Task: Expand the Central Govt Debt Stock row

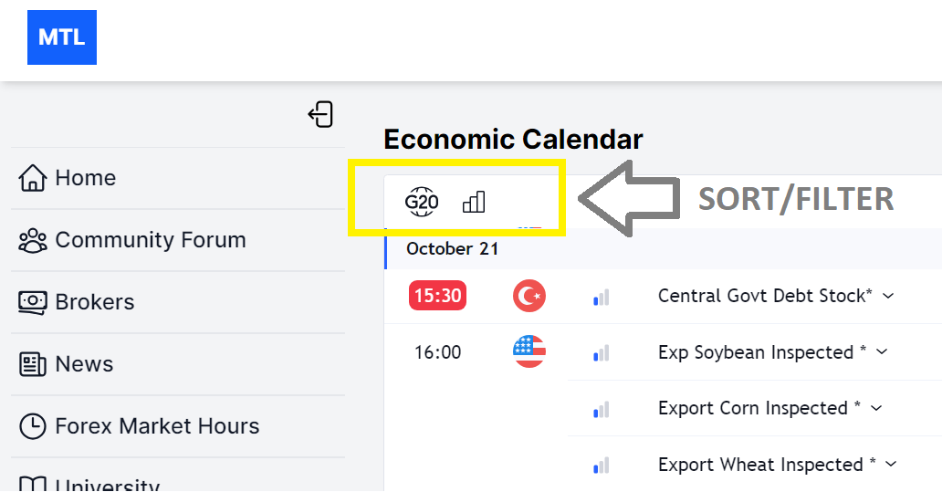Action: point(889,296)
